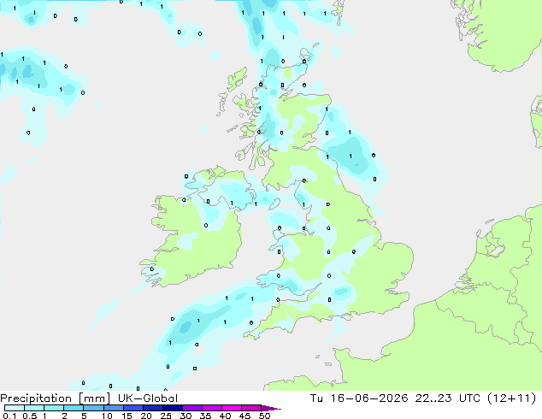Click the 35–40 mm magenta legend swatch

click(x=211, y=408)
